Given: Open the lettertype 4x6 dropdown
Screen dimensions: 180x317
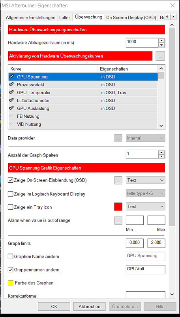Looking at the screenshot, I should (146, 193).
